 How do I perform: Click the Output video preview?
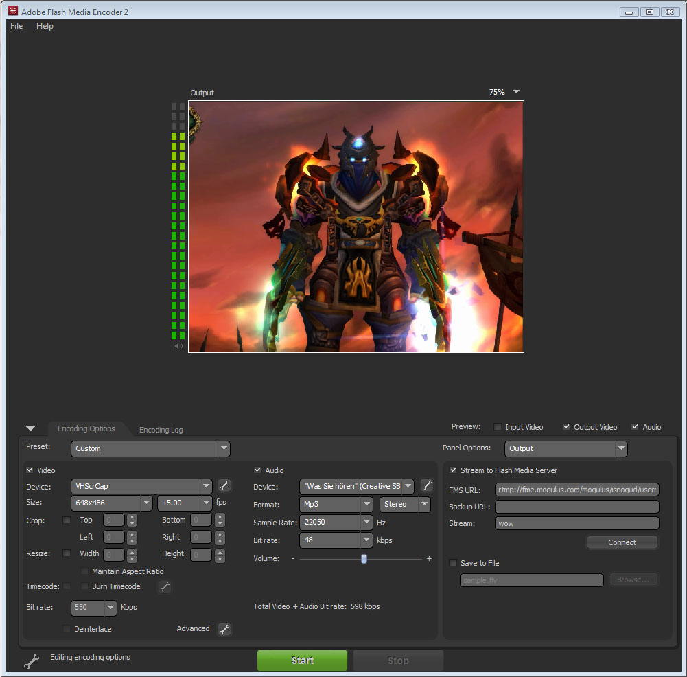pyautogui.click(x=356, y=227)
